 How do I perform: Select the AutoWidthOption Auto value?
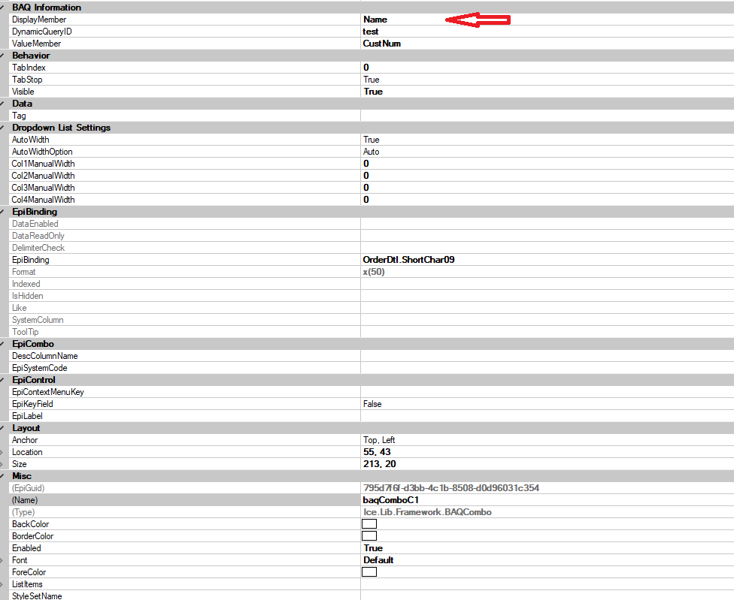(372, 152)
